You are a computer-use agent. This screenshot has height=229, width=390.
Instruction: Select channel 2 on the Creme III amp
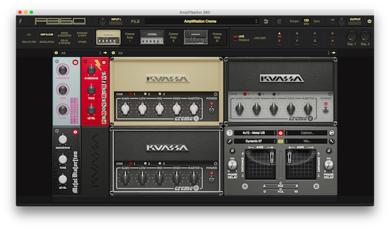click(x=145, y=163)
